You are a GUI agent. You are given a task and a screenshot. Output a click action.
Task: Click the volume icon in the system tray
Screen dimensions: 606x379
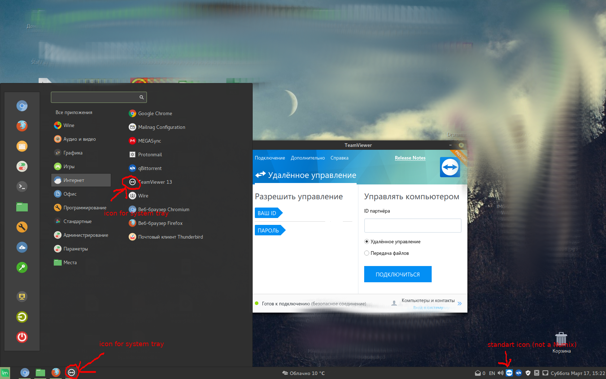[x=501, y=373]
